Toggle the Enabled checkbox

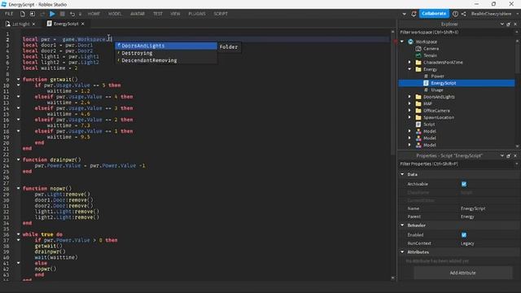point(464,235)
